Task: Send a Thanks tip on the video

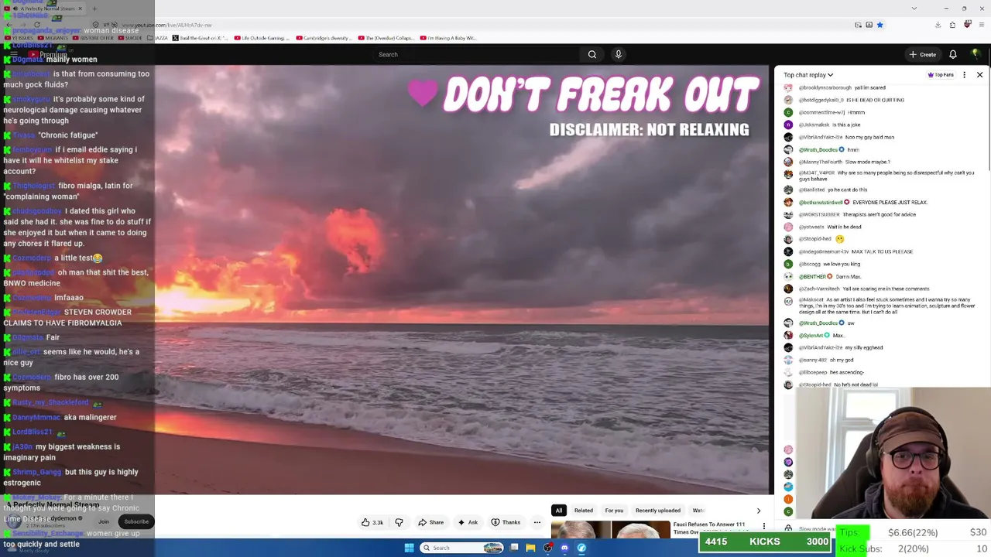Action: [506, 522]
